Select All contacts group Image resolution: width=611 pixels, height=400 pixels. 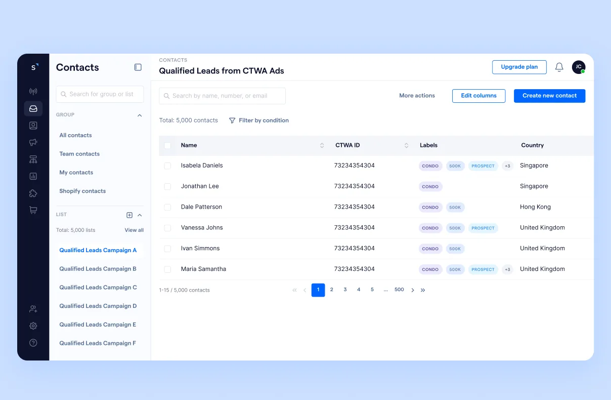click(x=75, y=135)
